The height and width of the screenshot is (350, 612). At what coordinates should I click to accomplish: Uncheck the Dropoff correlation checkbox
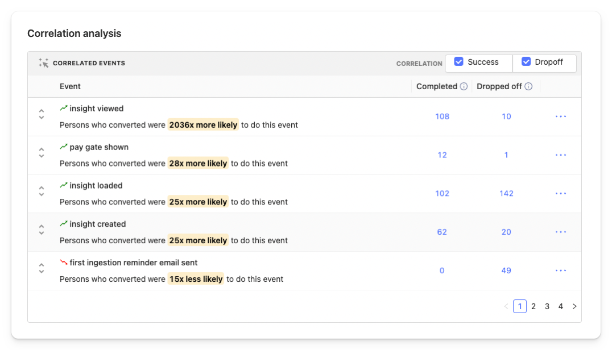point(526,62)
